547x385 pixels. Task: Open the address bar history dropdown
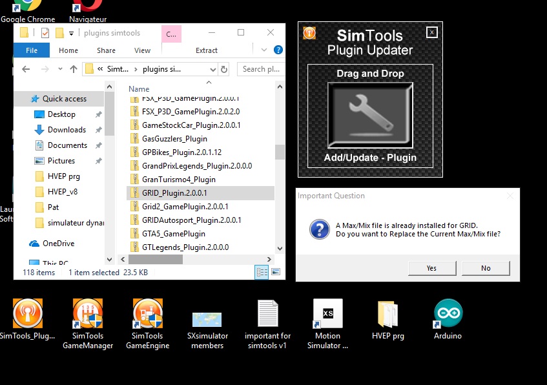click(x=213, y=70)
